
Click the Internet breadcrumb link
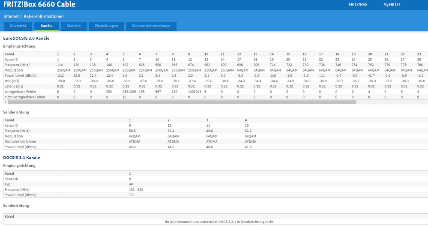coord(11,16)
